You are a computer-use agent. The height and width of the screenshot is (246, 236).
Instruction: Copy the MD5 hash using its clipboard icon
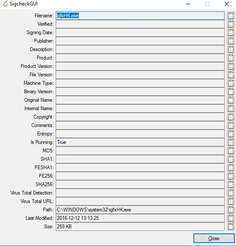pyautogui.click(x=231, y=151)
